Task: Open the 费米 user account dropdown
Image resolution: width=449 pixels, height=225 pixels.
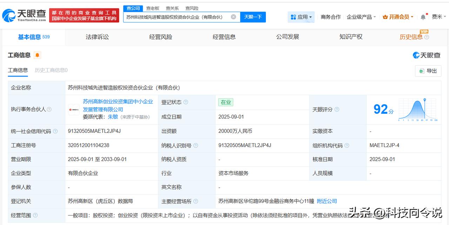Action: tap(439, 17)
